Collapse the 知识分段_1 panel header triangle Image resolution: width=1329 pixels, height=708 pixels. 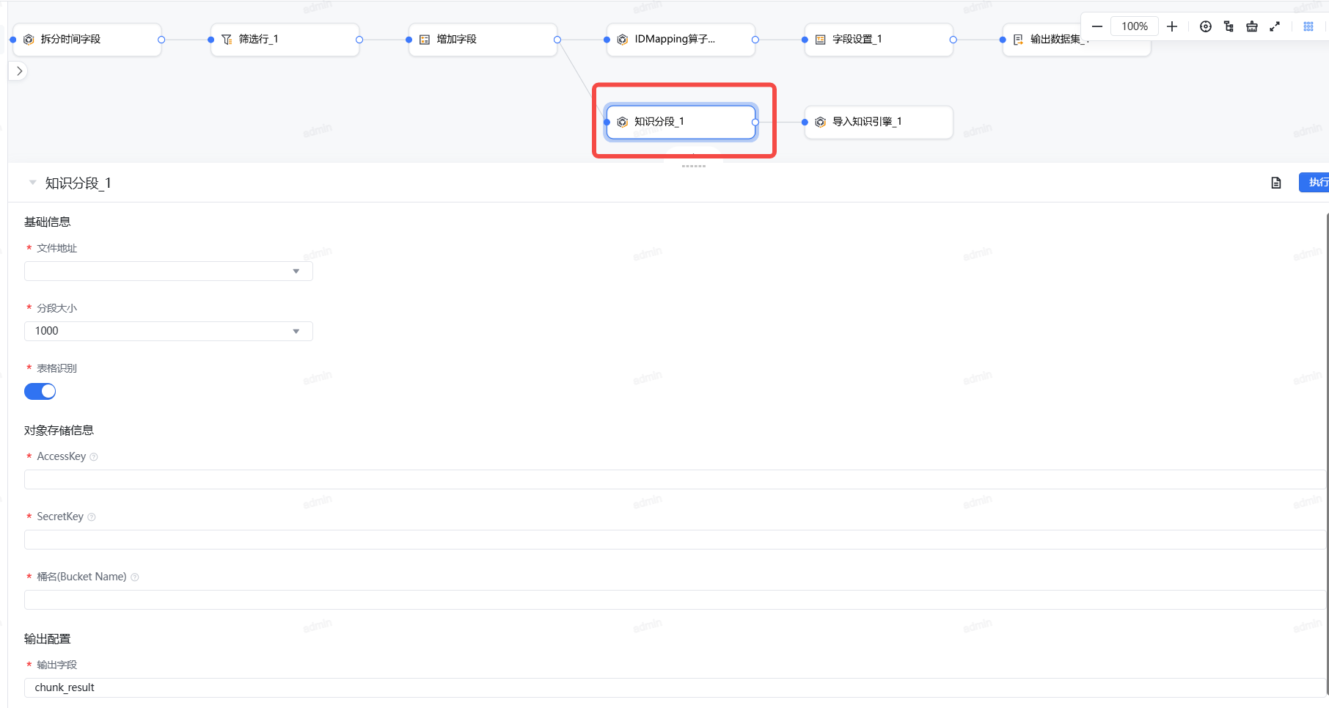tap(32, 183)
